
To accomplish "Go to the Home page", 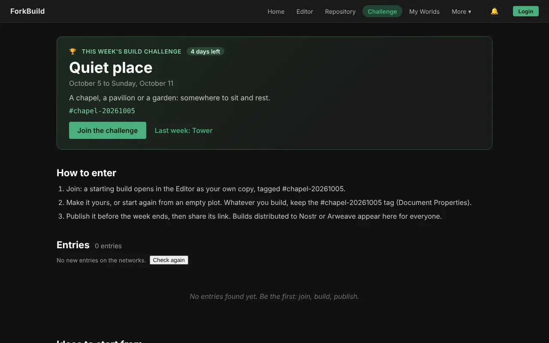I will click(x=276, y=12).
